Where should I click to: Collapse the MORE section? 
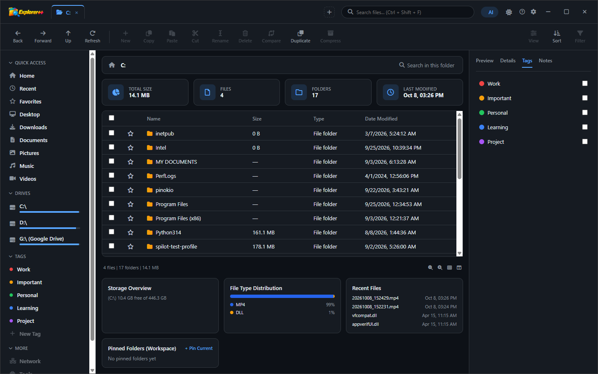pos(18,348)
